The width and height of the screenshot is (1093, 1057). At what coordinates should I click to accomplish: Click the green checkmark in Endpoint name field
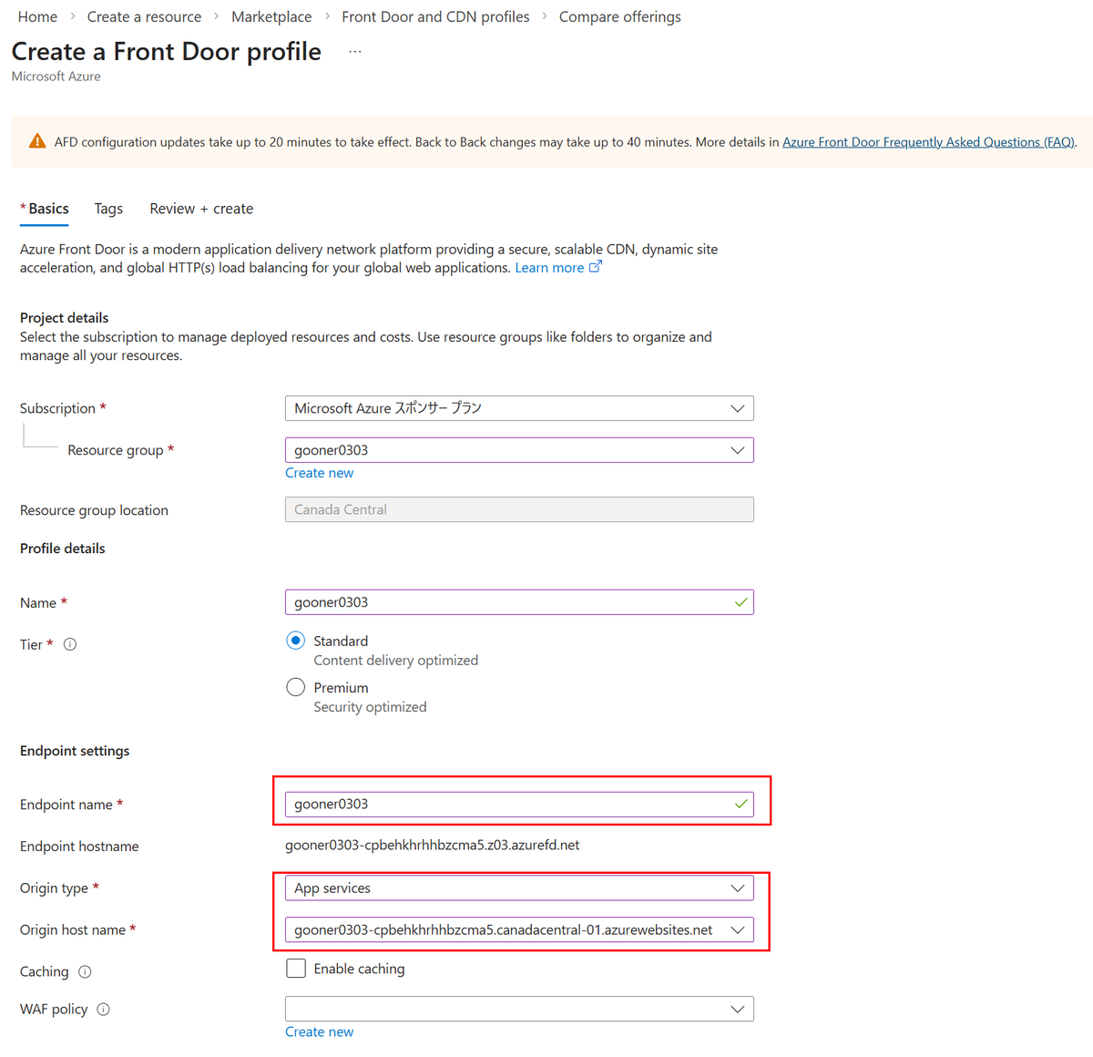click(x=741, y=804)
